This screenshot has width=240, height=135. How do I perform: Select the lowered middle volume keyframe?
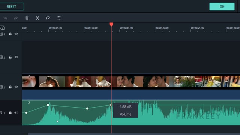(87, 108)
